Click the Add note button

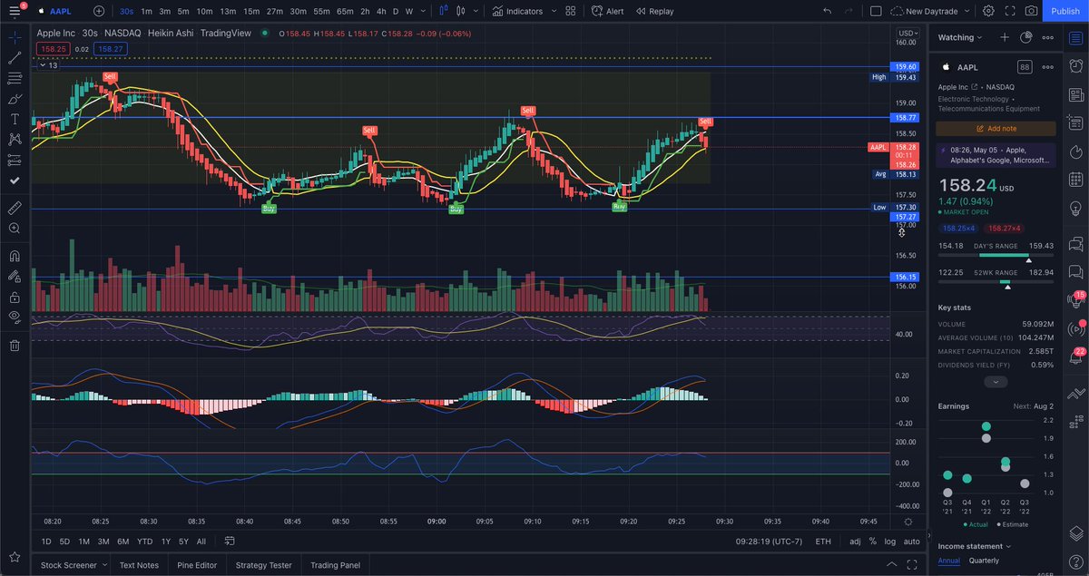[996, 129]
